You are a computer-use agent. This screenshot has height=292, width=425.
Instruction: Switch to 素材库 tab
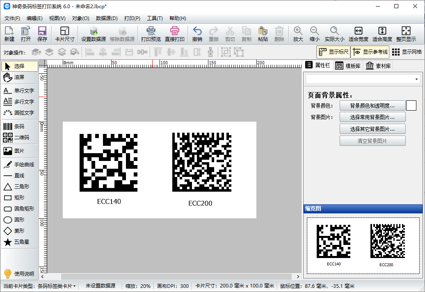click(378, 66)
